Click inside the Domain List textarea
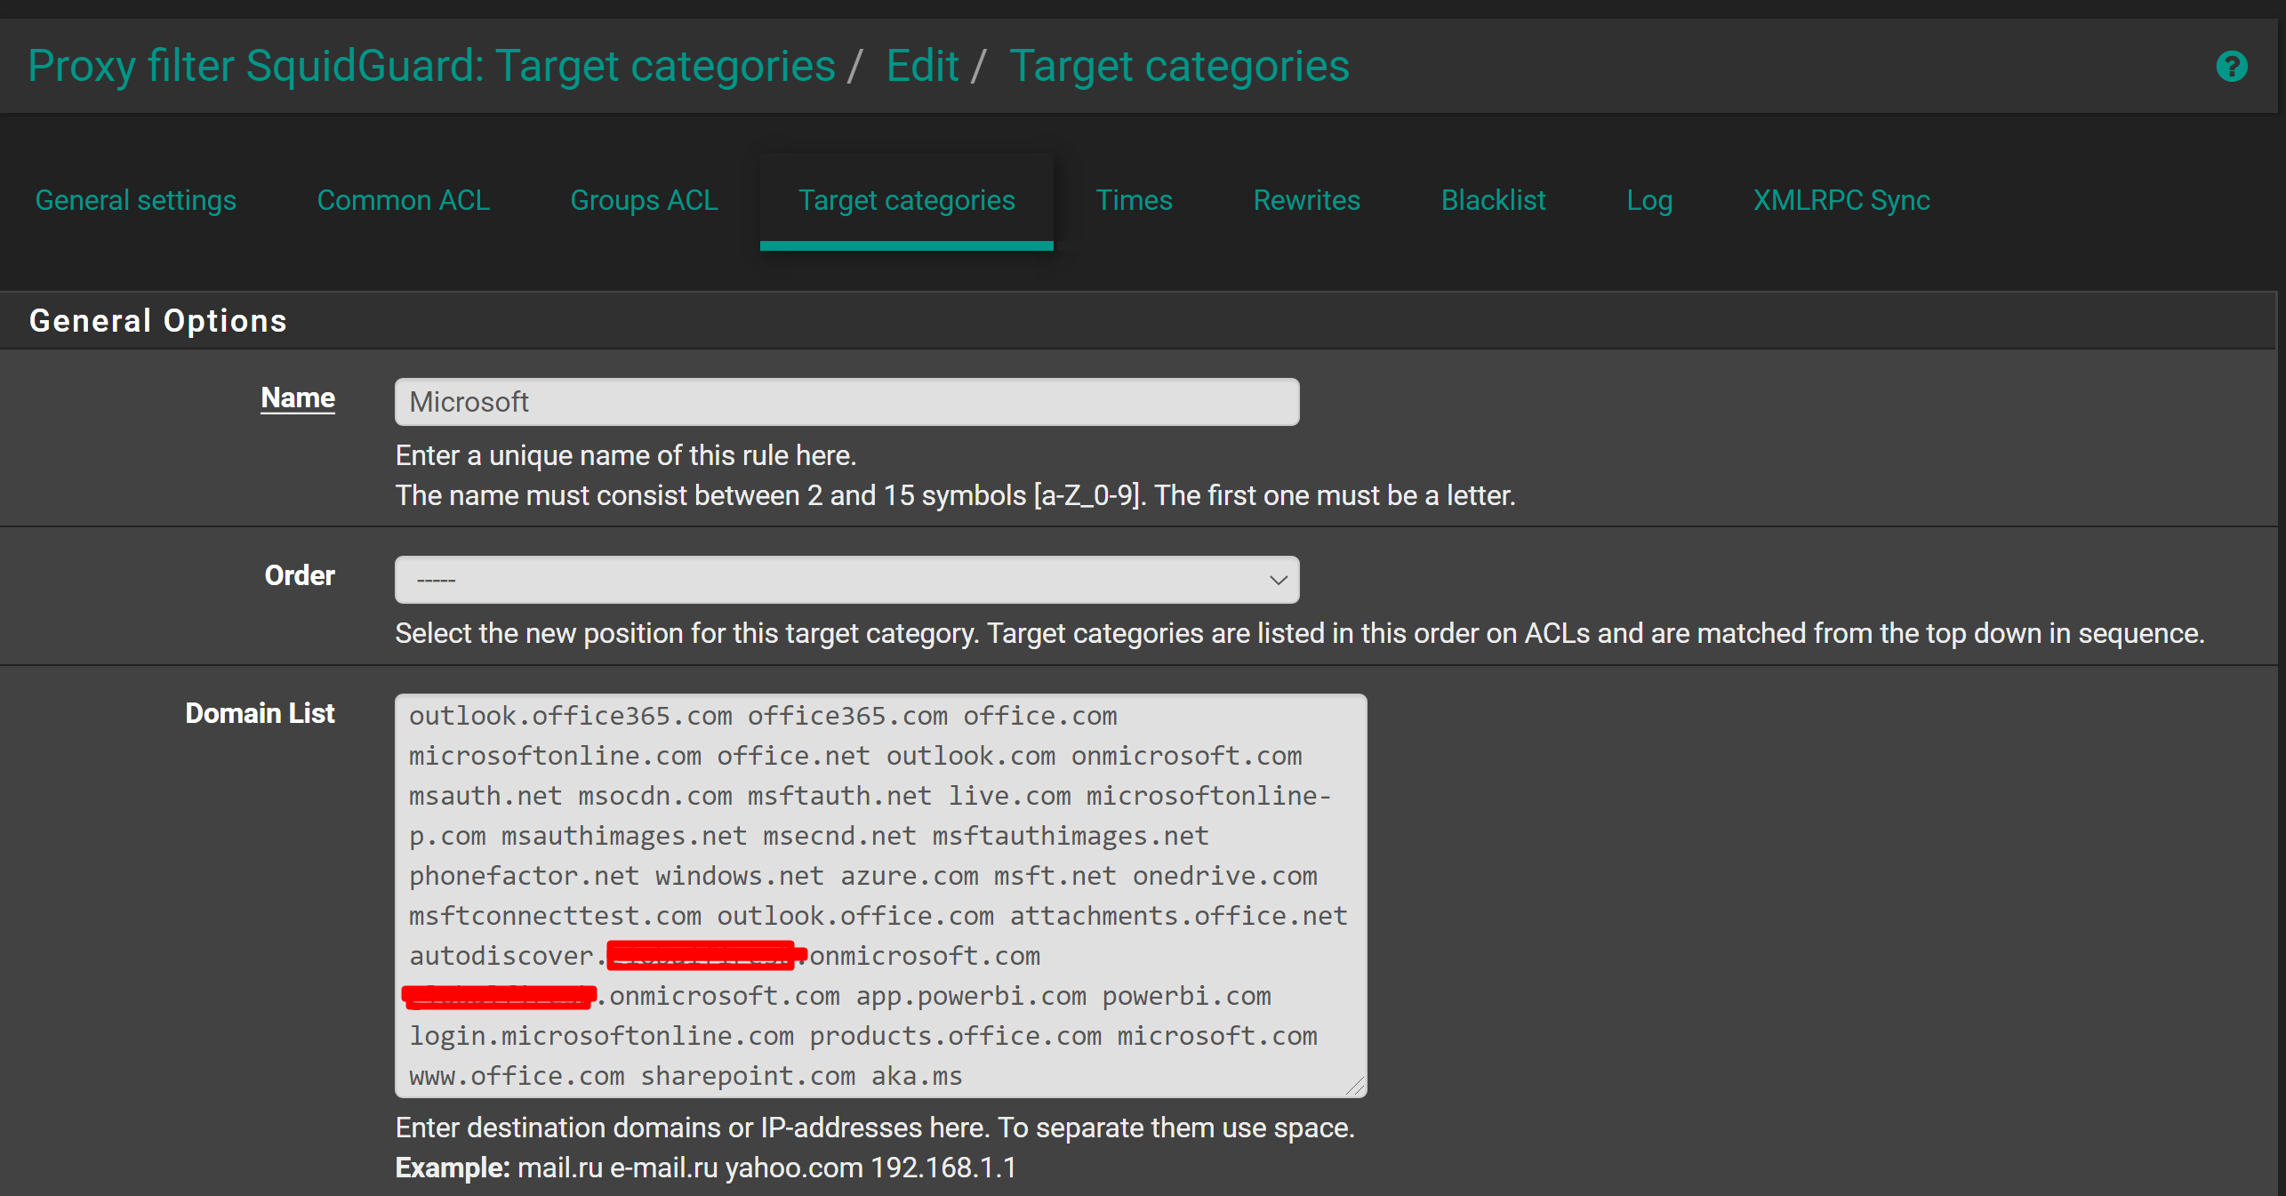This screenshot has height=1196, width=2286. [880, 895]
